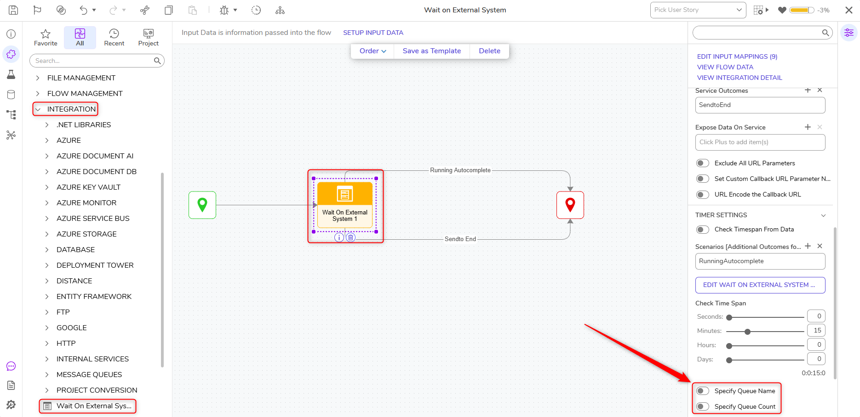
Task: Switch to the All tab
Action: 80,38
